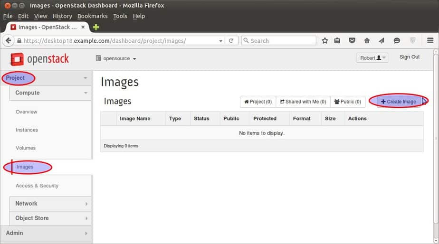Viewport: 439px width, 244px height.
Task: Click the Firefox back arrow button
Action: pyautogui.click(x=9, y=40)
